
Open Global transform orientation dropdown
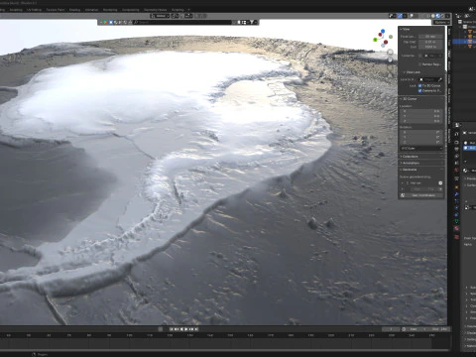pos(160,16)
